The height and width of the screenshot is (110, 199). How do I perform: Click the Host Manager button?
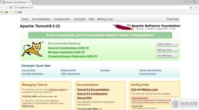(x=167, y=56)
